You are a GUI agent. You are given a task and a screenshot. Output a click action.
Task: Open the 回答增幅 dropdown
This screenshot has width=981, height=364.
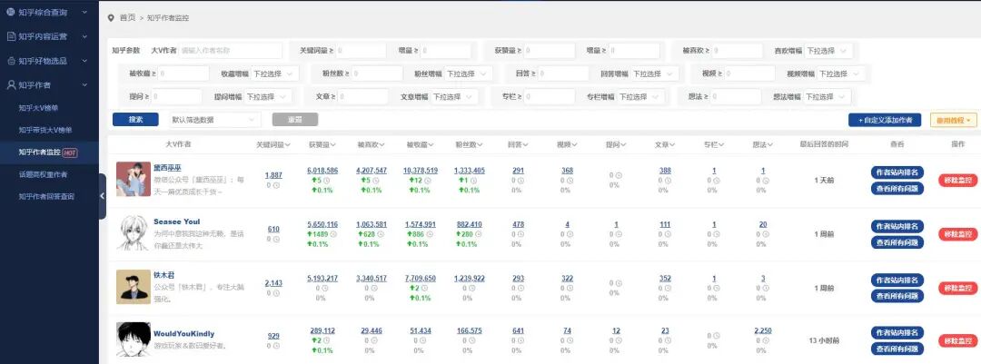pos(654,74)
